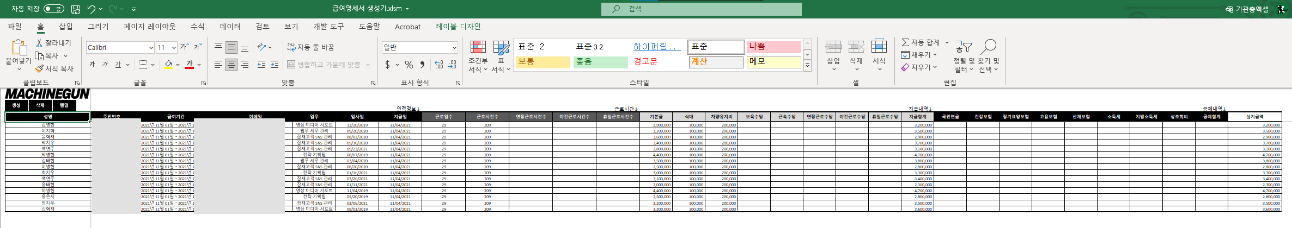Screen dimensions: 1292x228
Task: Toggle center horizontal alignment
Action: click(231, 65)
